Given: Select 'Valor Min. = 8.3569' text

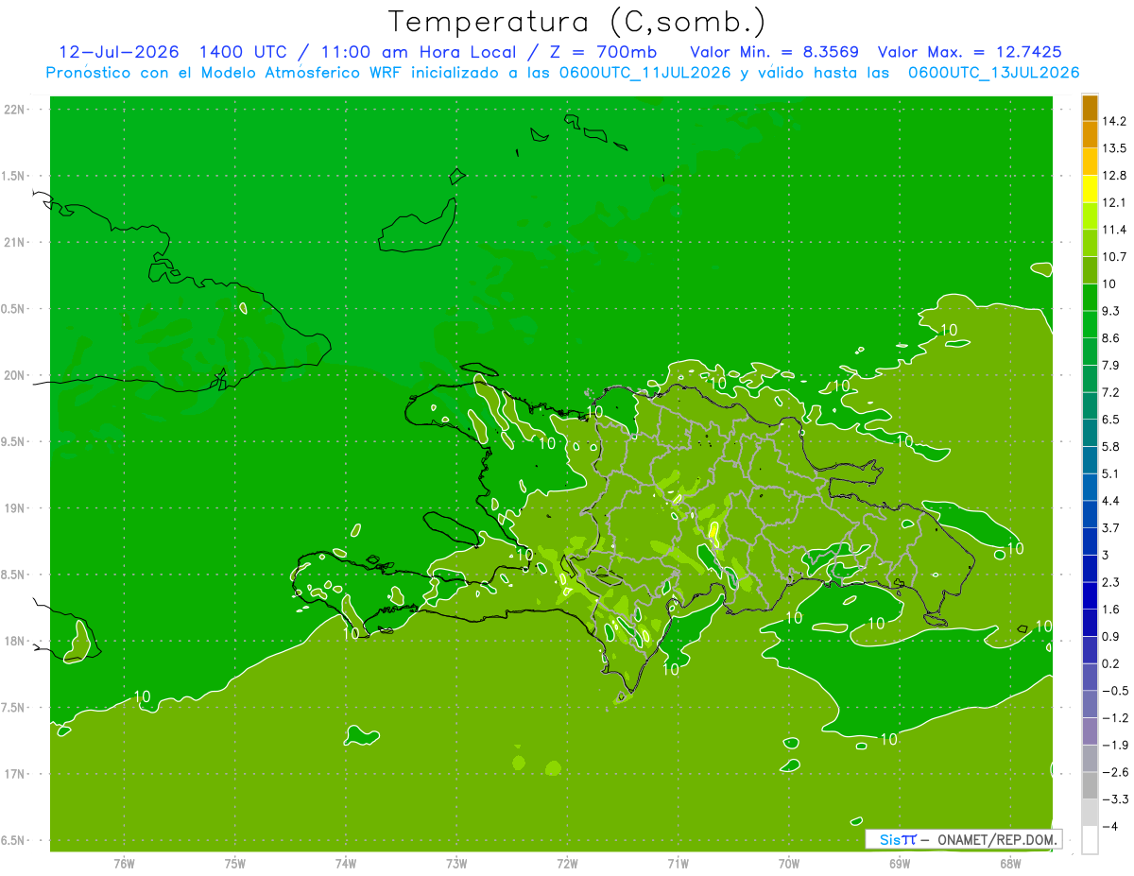Looking at the screenshot, I should click(775, 52).
